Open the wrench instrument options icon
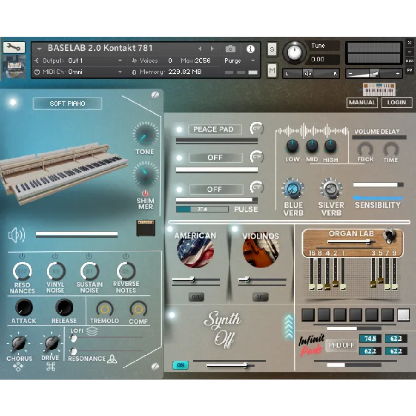This screenshot has height=416, width=416. point(14,47)
